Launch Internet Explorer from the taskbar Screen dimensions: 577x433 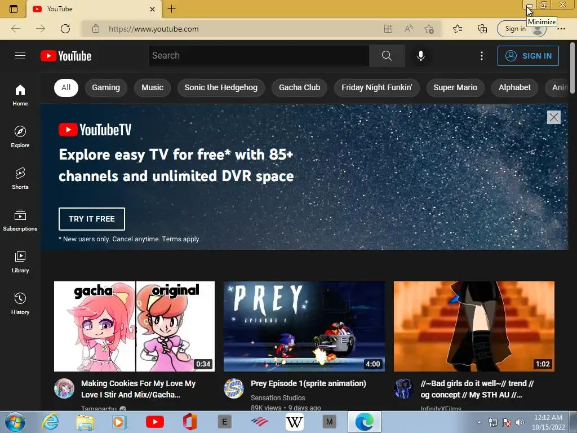(50, 422)
